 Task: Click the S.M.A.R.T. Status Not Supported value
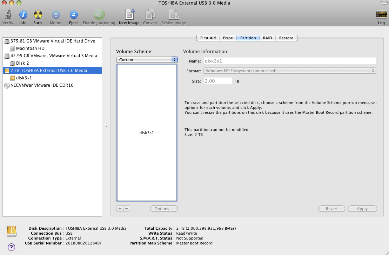pos(190,238)
